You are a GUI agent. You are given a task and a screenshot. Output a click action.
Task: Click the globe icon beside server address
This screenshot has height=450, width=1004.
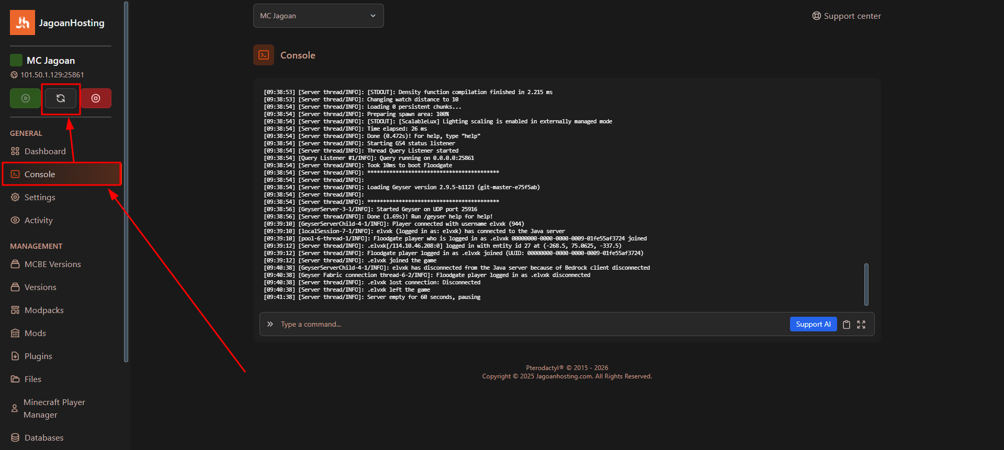tap(14, 75)
